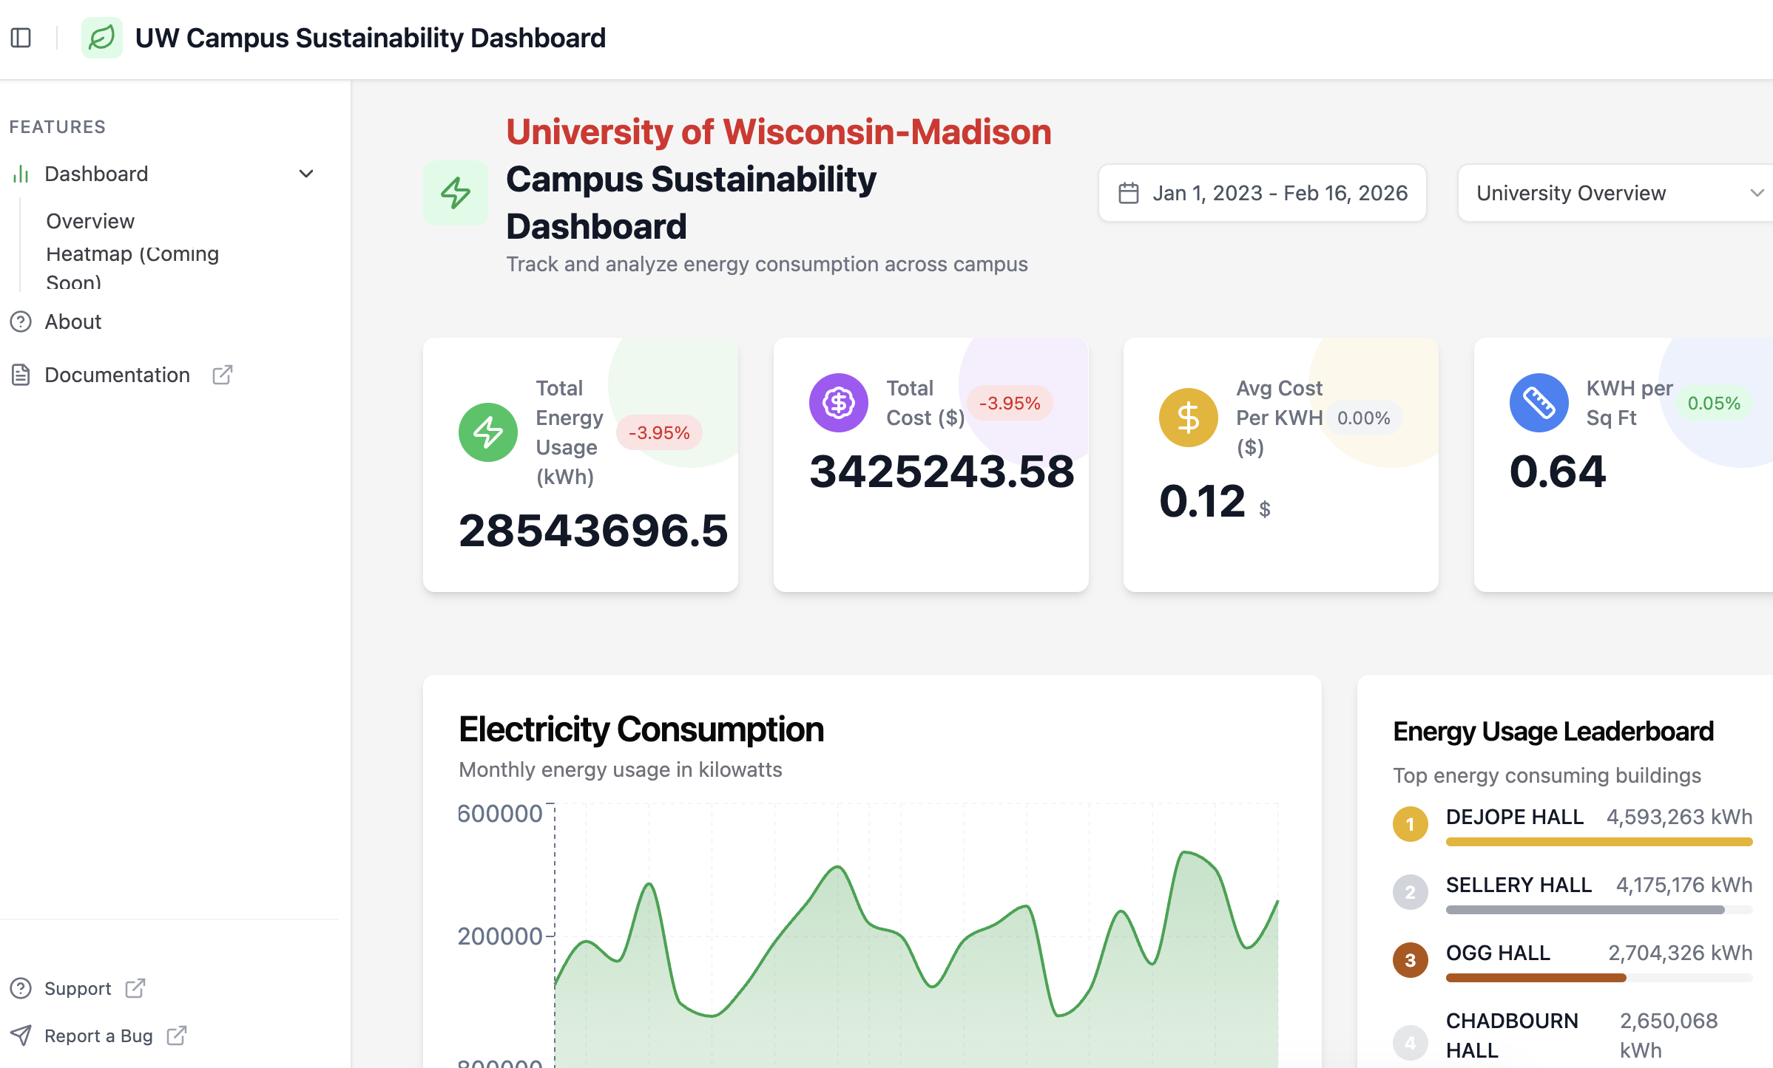The image size is (1773, 1068).
Task: Toggle the sidebar panel icon
Action: tap(21, 38)
